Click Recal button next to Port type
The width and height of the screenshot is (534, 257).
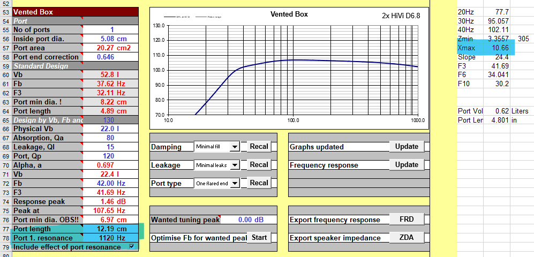click(259, 183)
